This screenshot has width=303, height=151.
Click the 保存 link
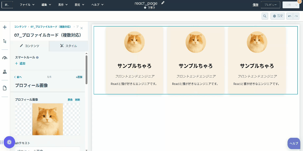pyautogui.click(x=255, y=5)
